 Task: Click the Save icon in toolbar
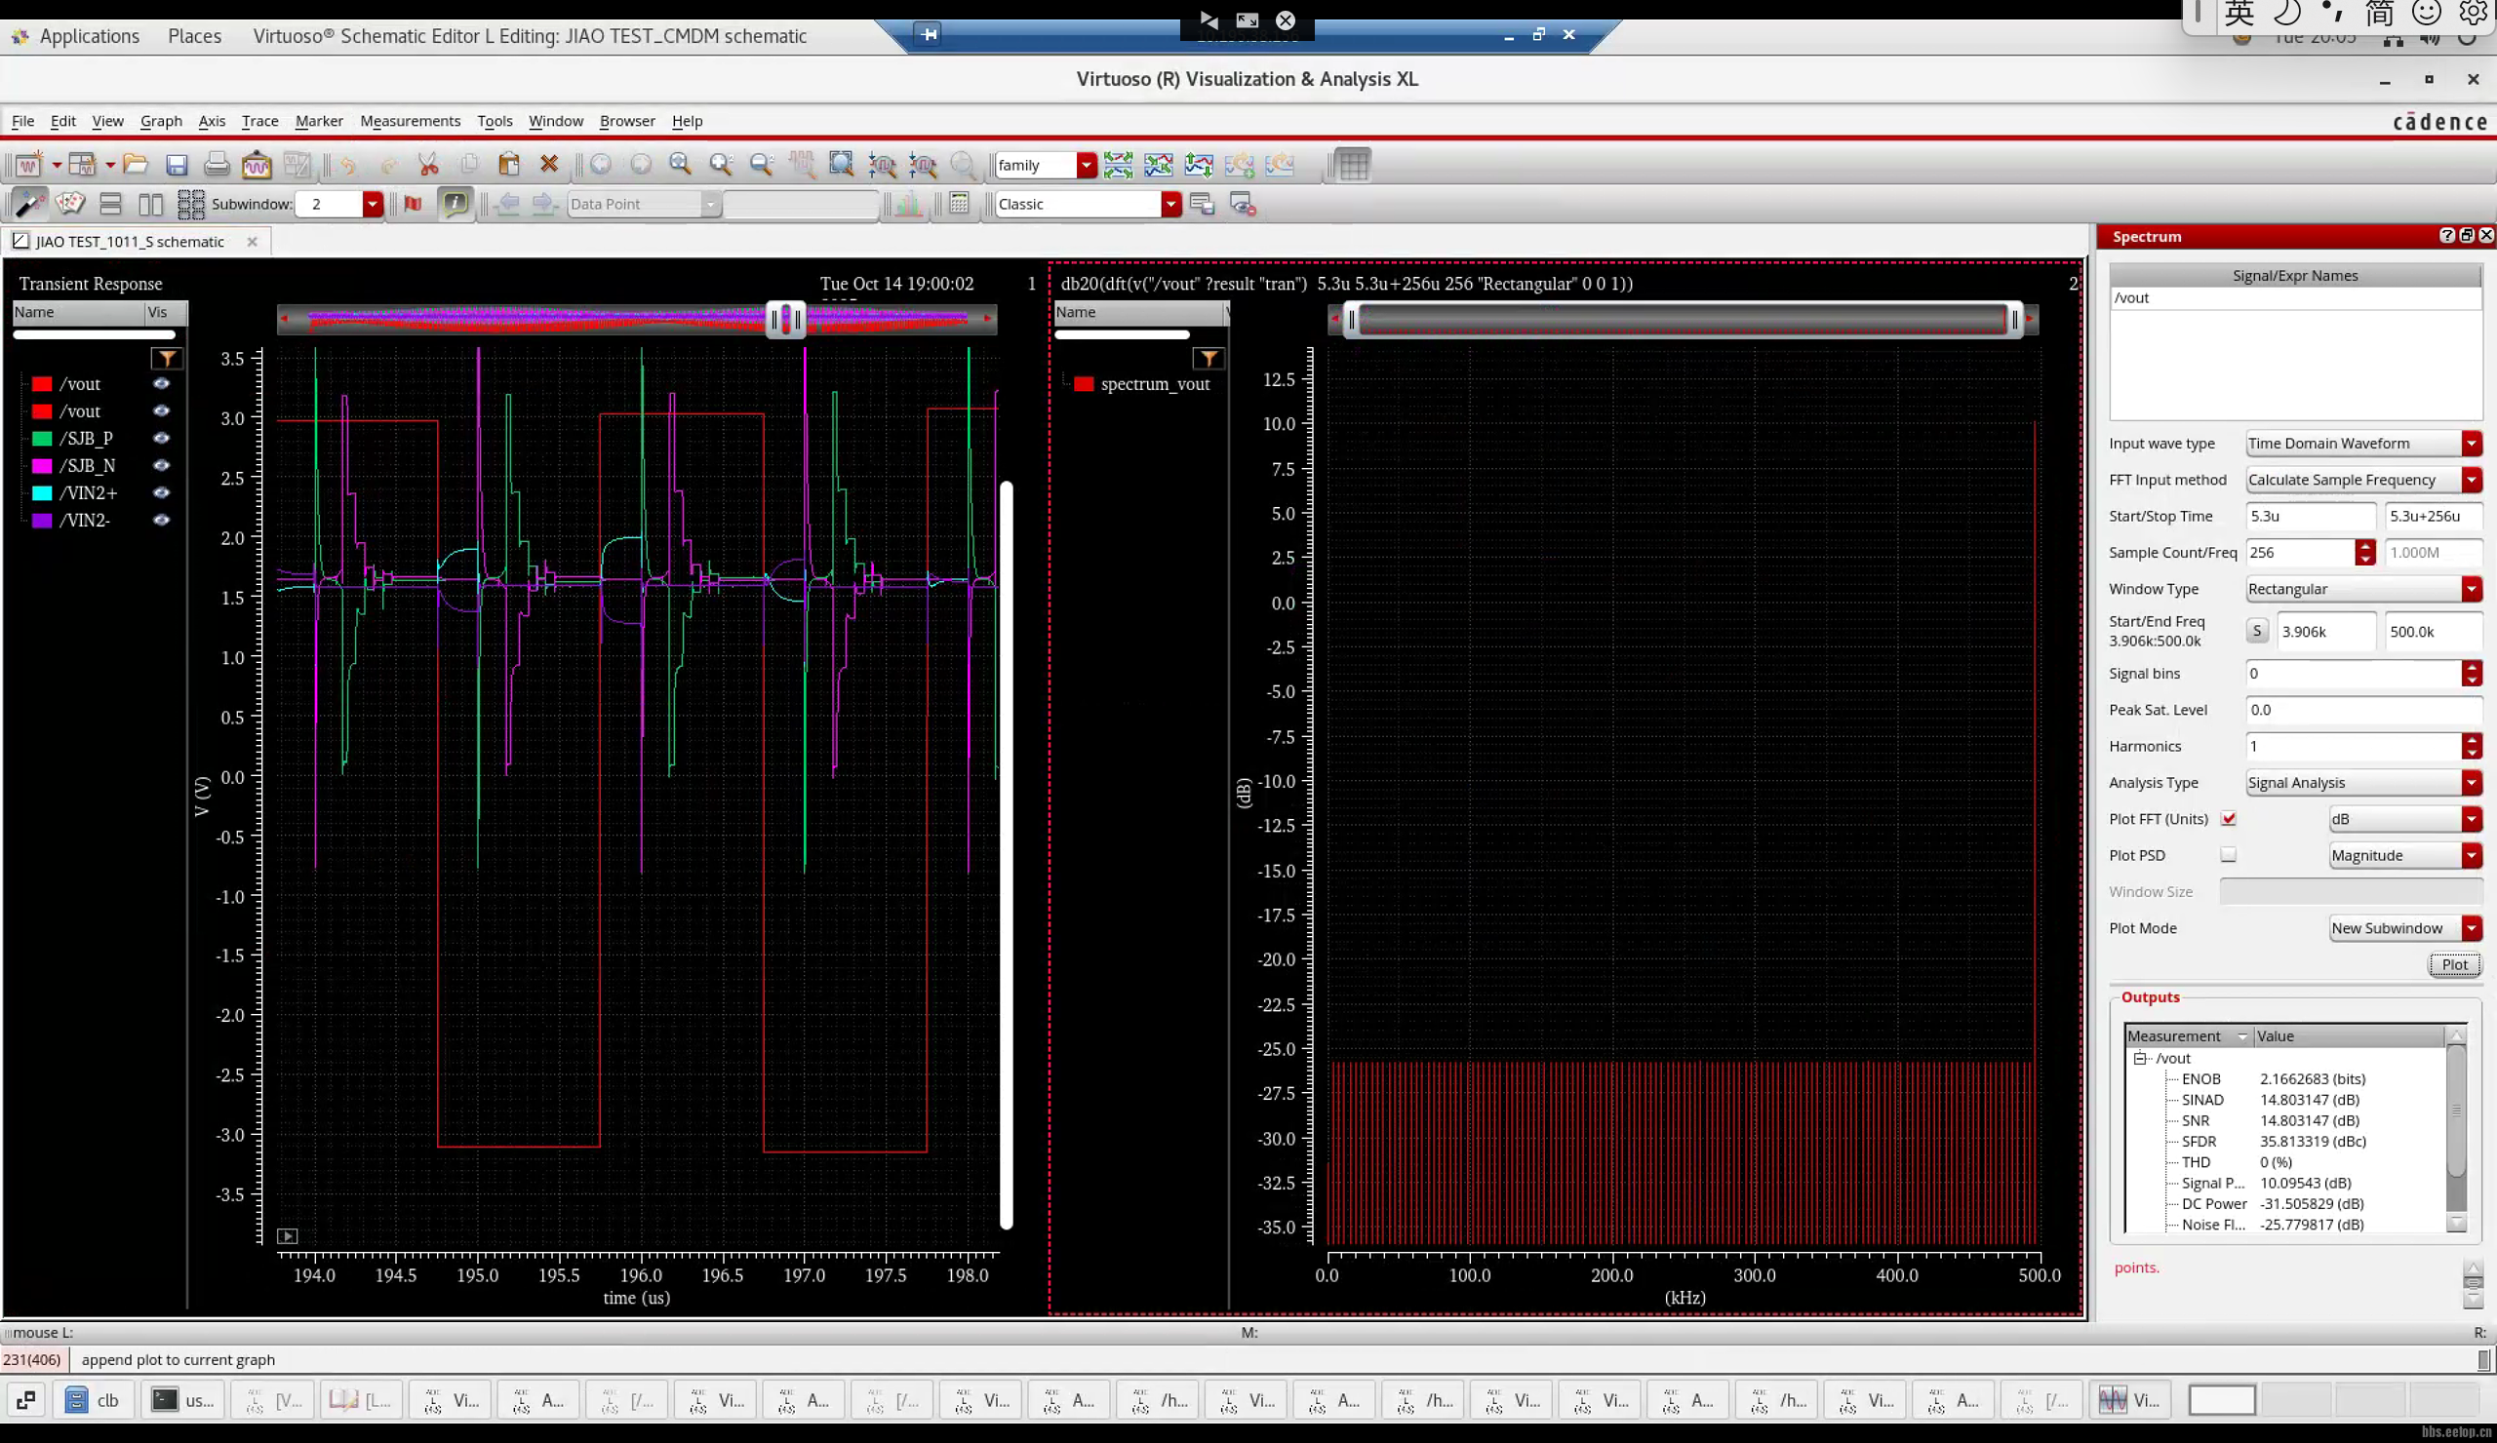177,165
